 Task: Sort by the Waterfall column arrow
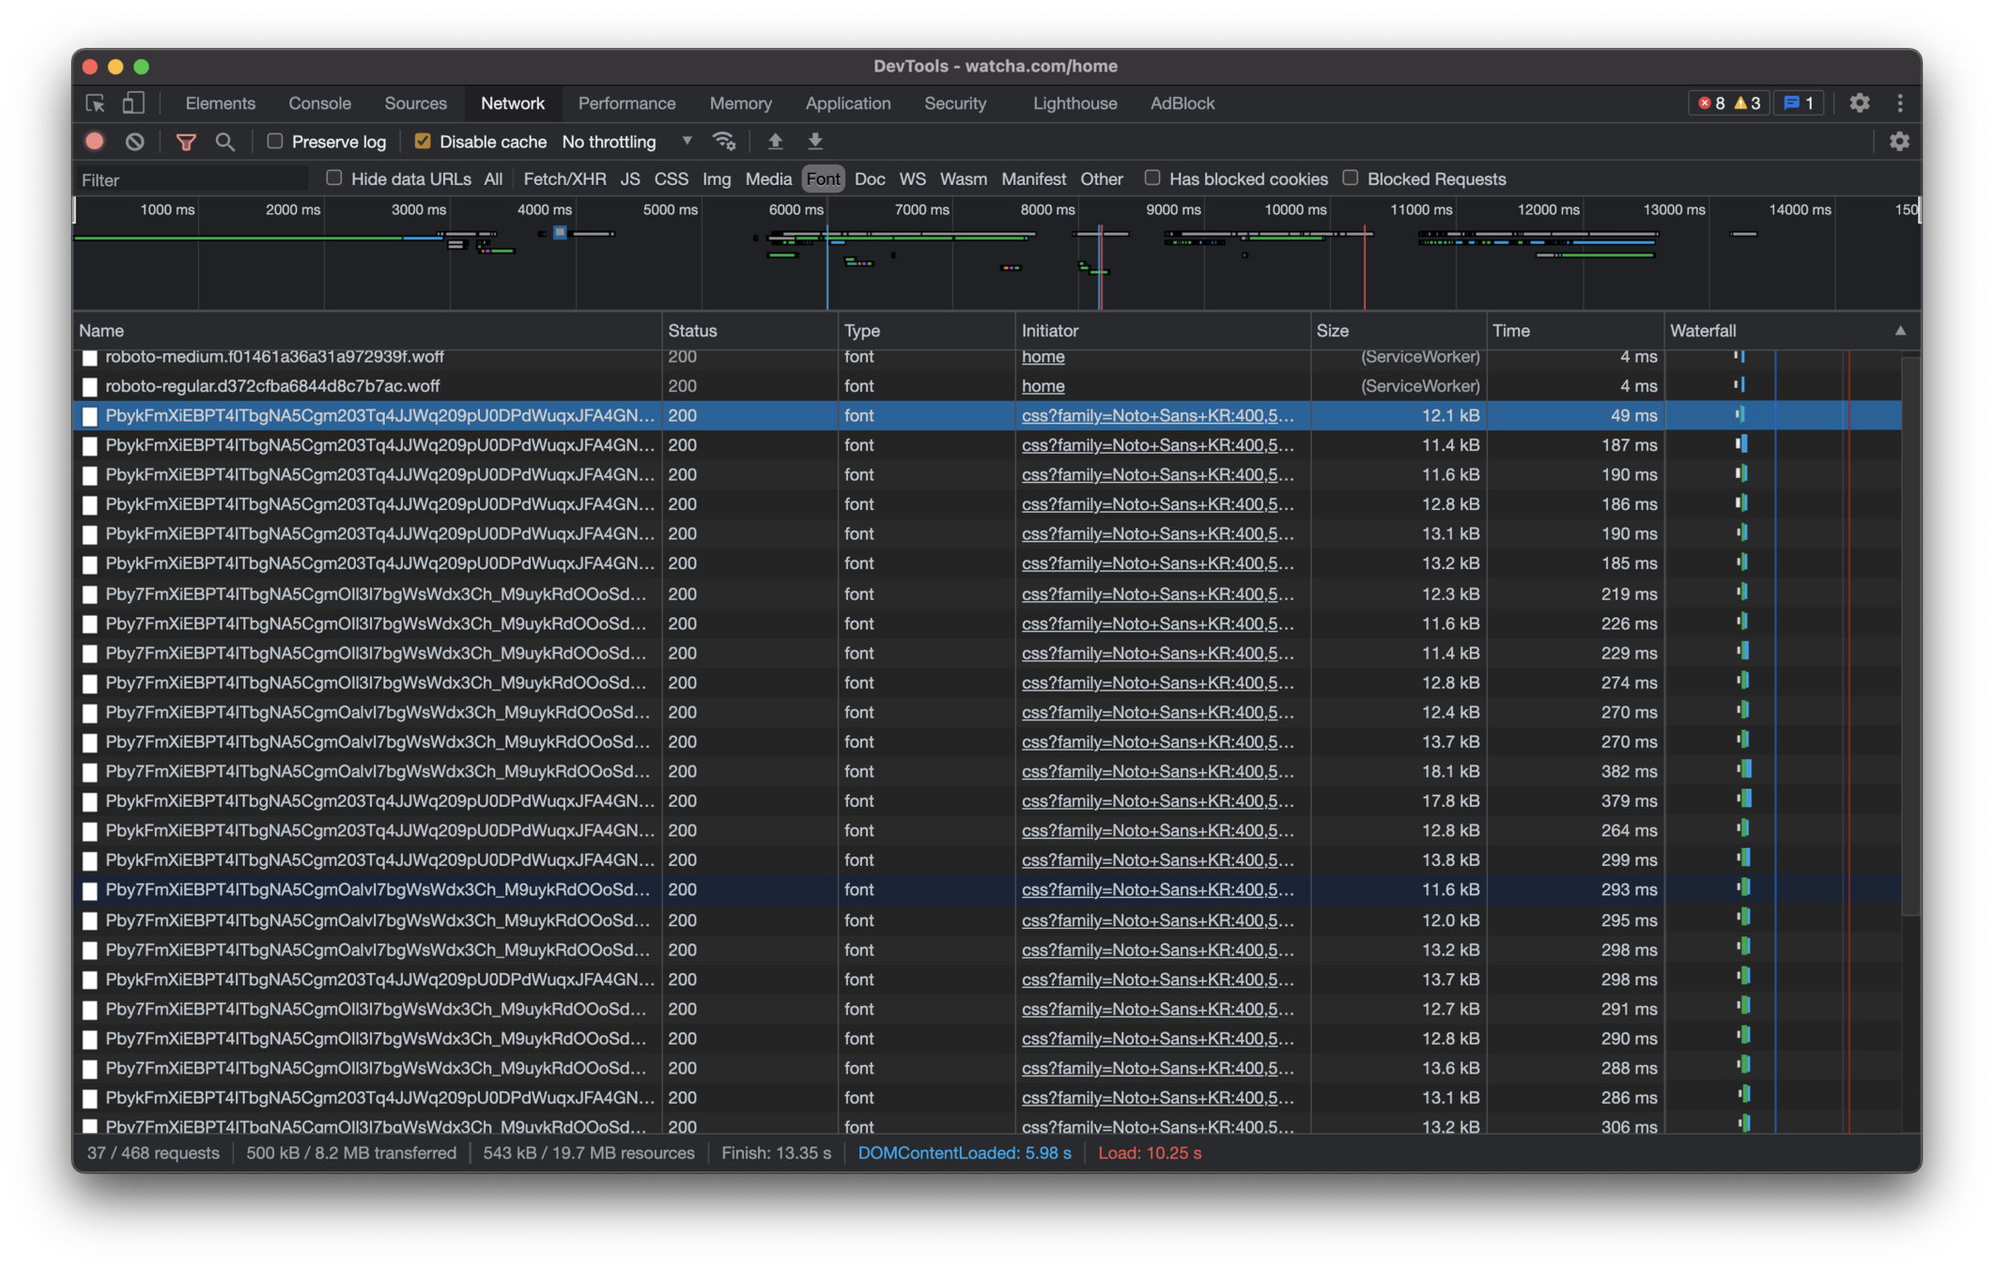[x=1900, y=331]
